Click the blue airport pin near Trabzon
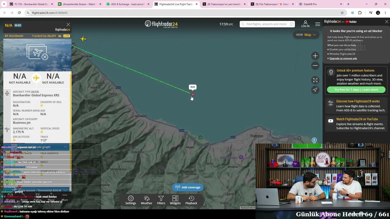 (314, 140)
